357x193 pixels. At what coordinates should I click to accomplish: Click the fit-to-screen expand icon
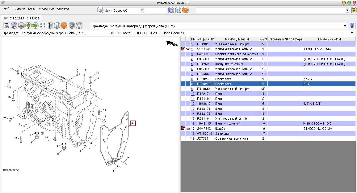(43, 26)
